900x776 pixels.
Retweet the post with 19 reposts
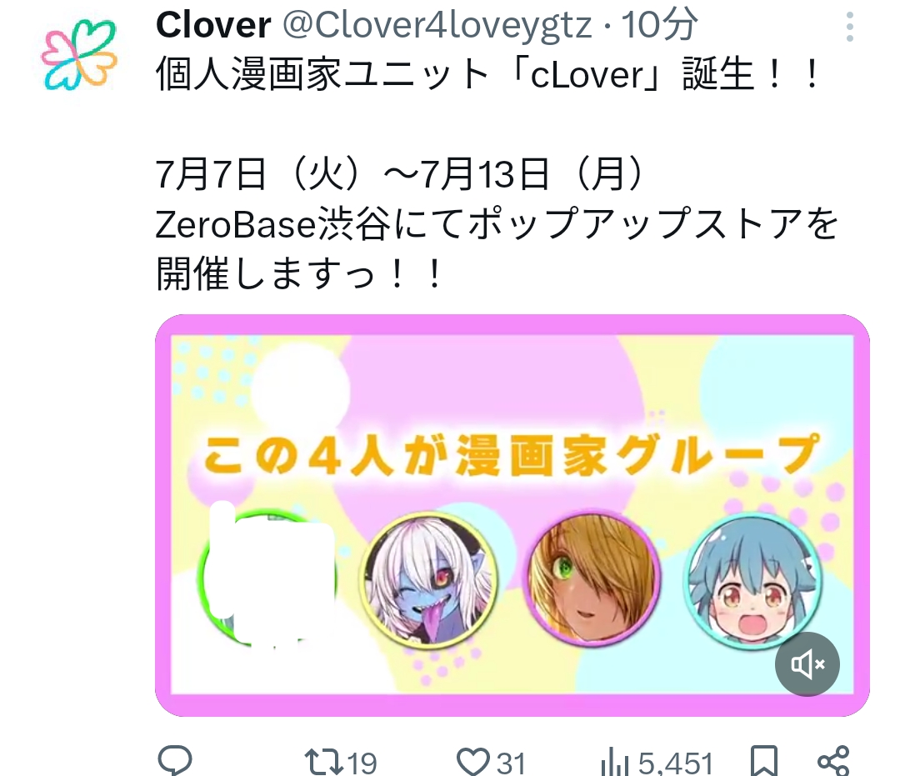(323, 762)
